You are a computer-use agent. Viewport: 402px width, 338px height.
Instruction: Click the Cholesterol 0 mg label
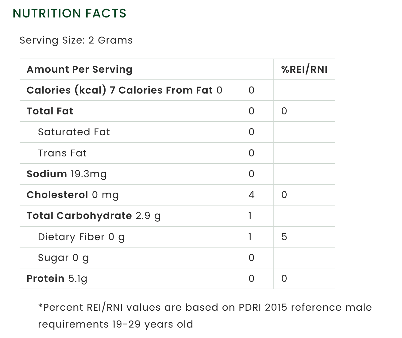click(x=72, y=195)
